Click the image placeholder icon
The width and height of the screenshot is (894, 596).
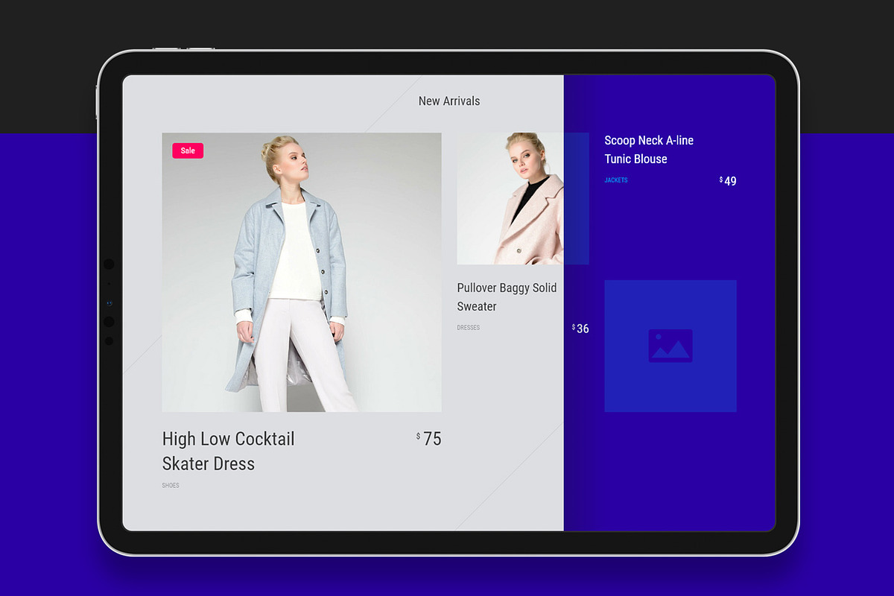(x=670, y=346)
